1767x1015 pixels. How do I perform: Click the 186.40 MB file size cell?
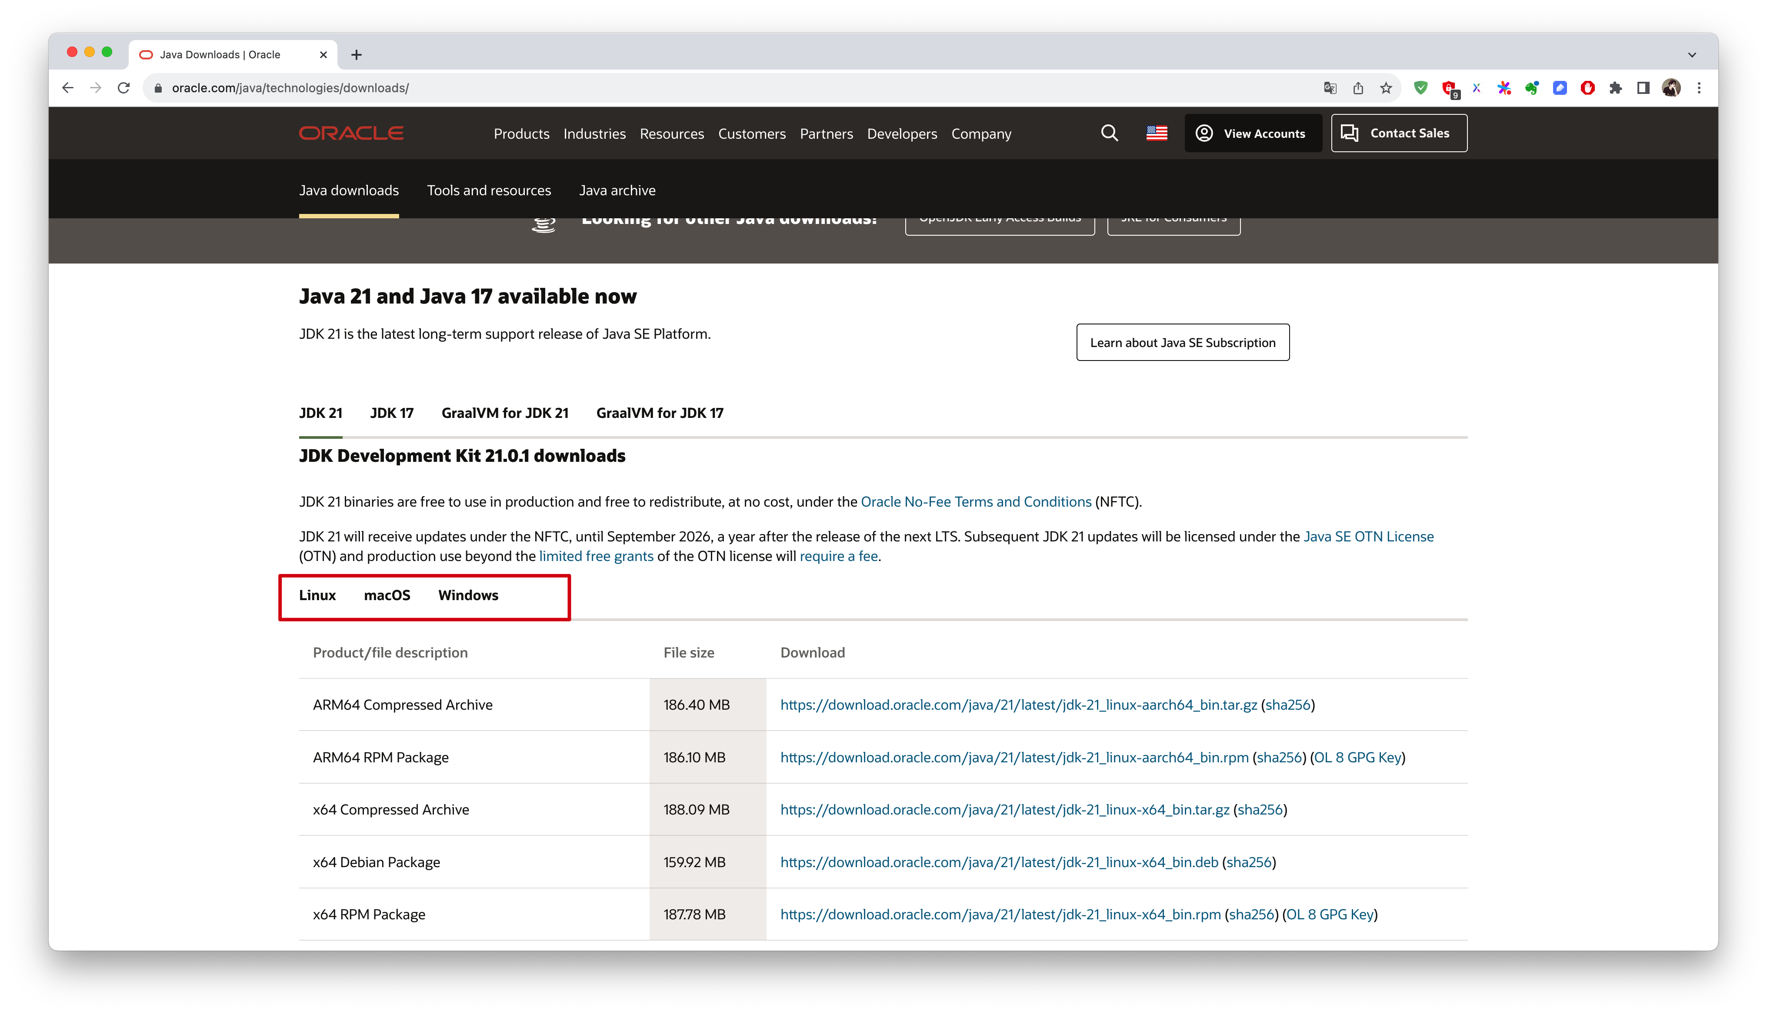(707, 705)
